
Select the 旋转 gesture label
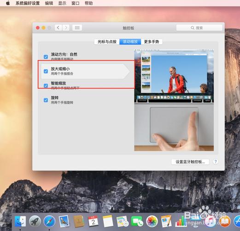coord(55,97)
